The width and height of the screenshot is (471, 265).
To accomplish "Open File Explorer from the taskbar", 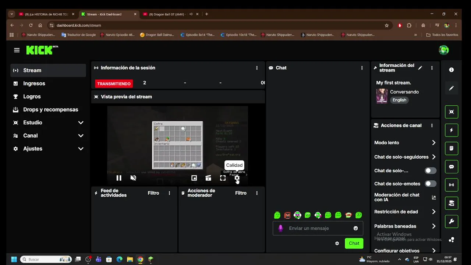I will click(x=130, y=259).
